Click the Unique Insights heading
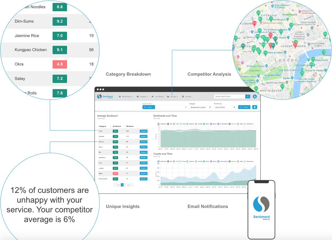332x240 pixels. [x=123, y=206]
